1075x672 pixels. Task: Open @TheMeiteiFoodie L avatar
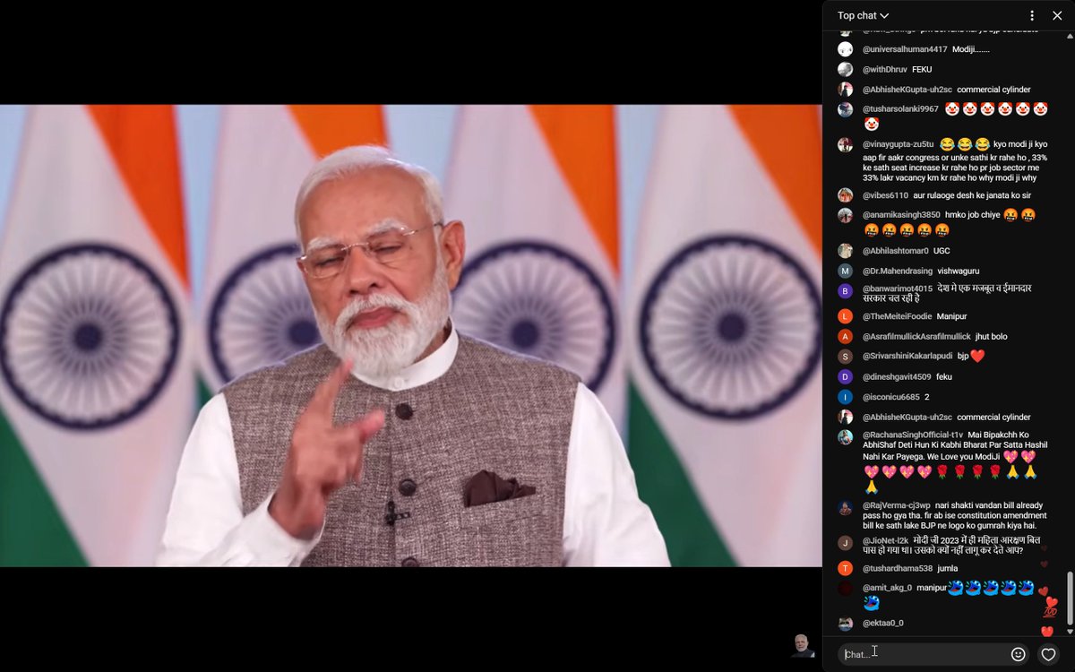(x=845, y=316)
